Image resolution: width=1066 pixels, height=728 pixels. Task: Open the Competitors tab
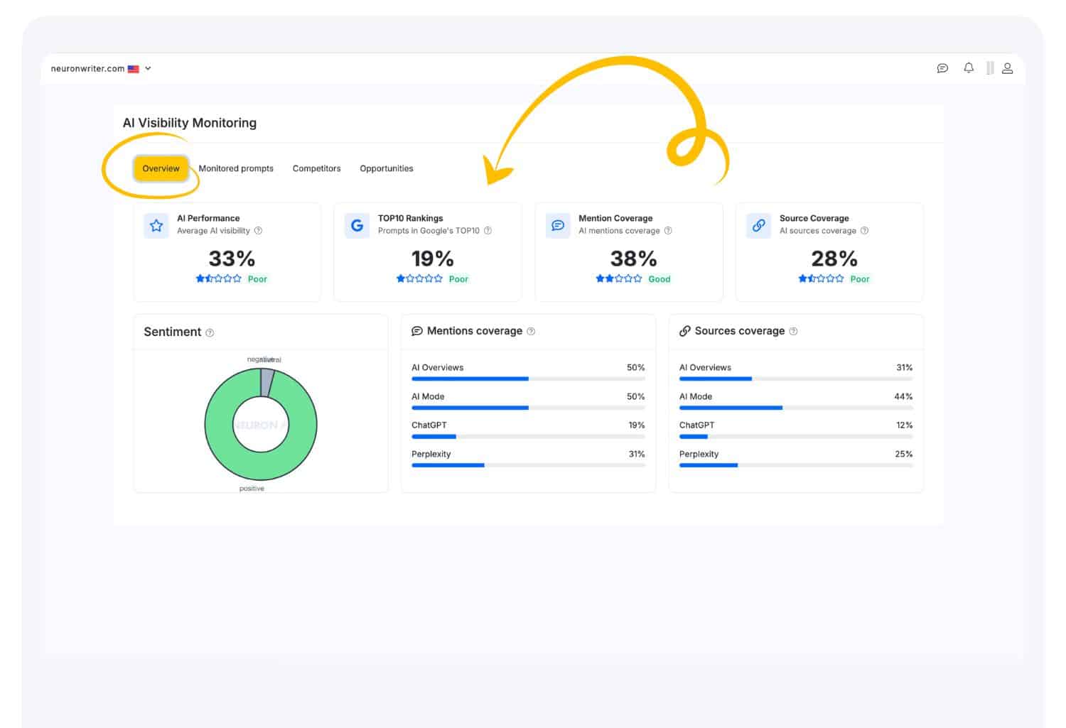click(316, 168)
